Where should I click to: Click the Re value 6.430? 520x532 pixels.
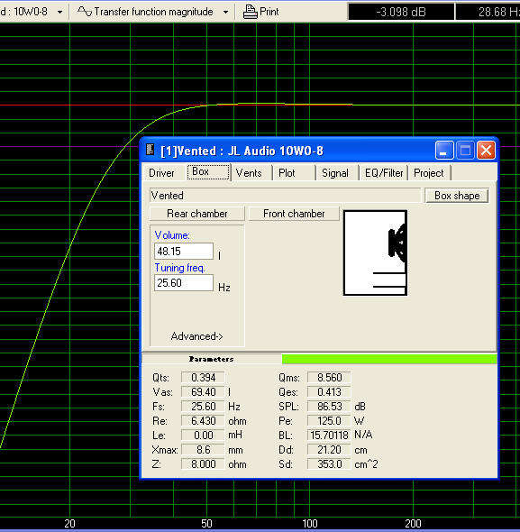coord(203,421)
